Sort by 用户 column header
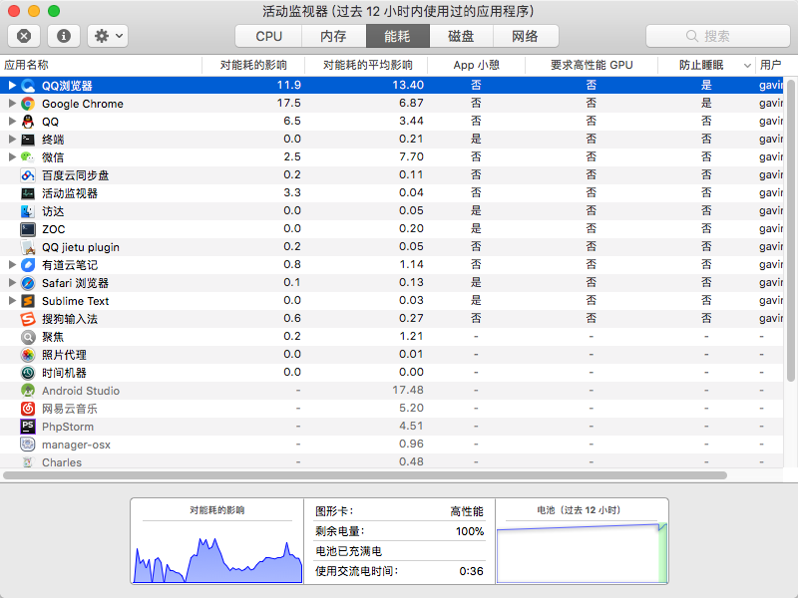Screen dimensions: 798x598 tap(770, 65)
